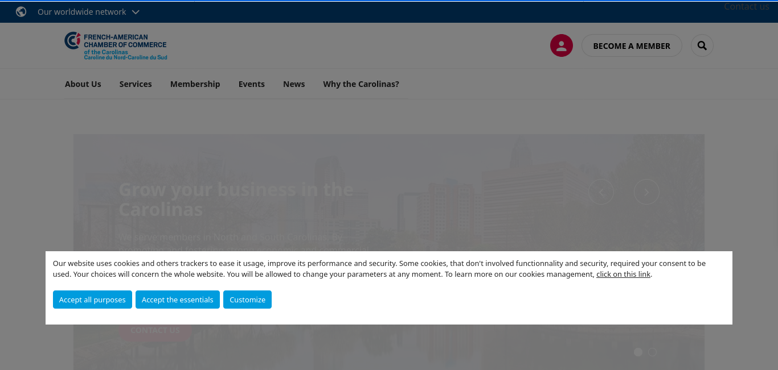Go to the next carousel slide
Viewport: 778px width, 370px height.
pos(646,192)
